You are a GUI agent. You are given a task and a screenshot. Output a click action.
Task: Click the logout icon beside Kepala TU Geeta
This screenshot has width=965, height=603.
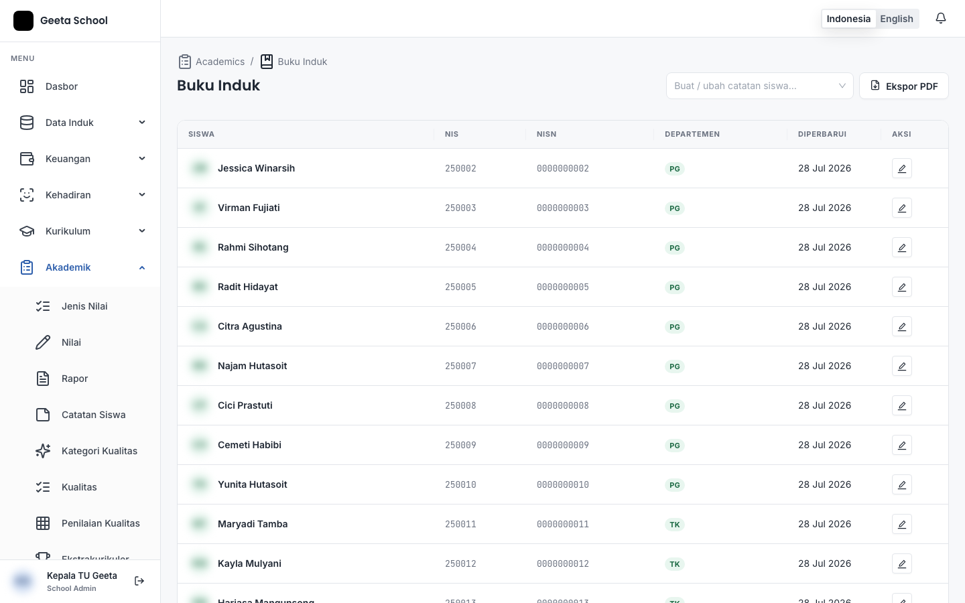pos(139,581)
